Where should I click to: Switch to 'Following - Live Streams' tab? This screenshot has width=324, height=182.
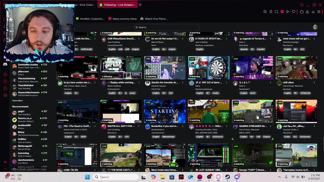pos(118,5)
